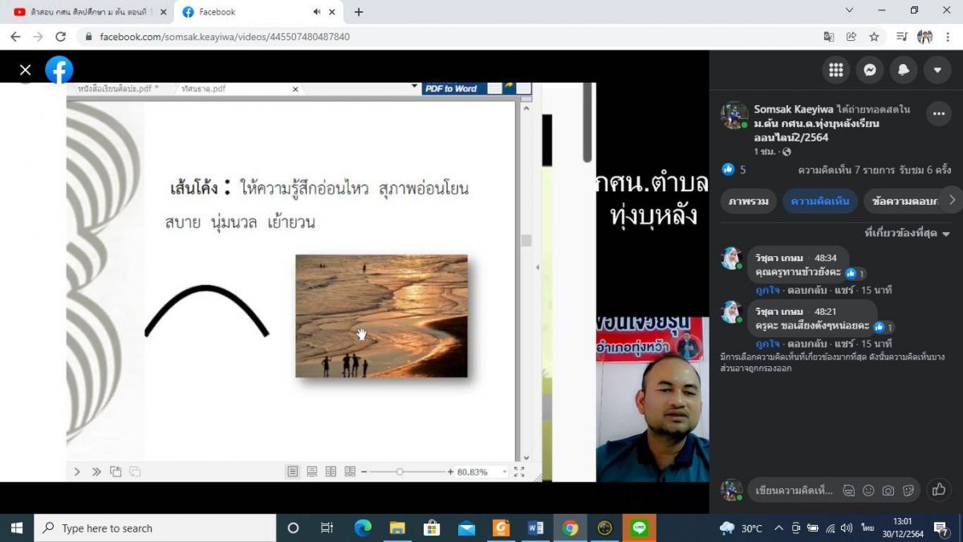Mute the Facebook tab audio icon
963x542 pixels.
pyautogui.click(x=317, y=12)
